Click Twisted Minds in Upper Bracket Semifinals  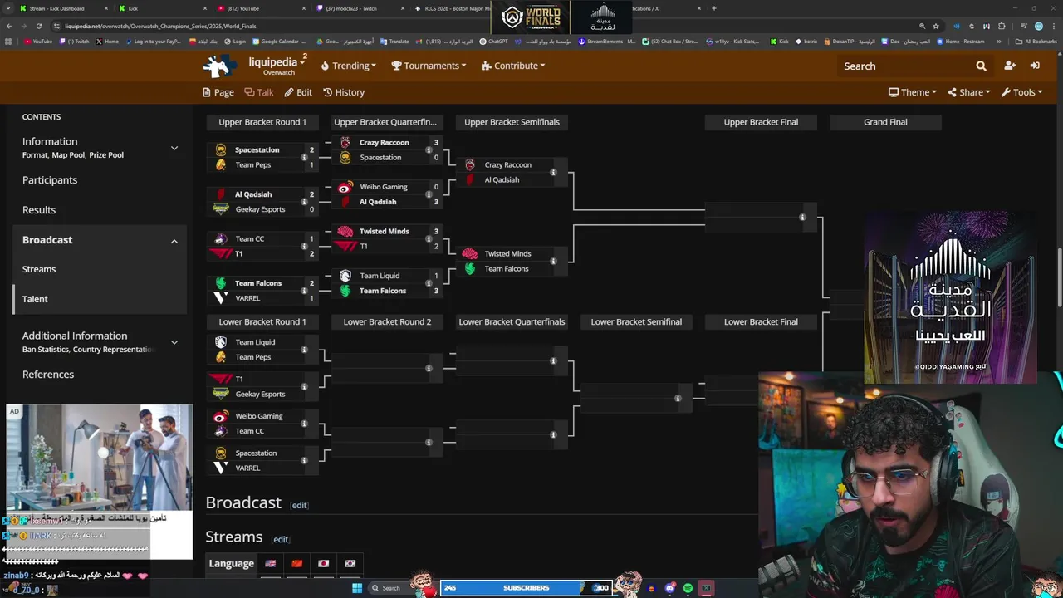click(x=507, y=253)
